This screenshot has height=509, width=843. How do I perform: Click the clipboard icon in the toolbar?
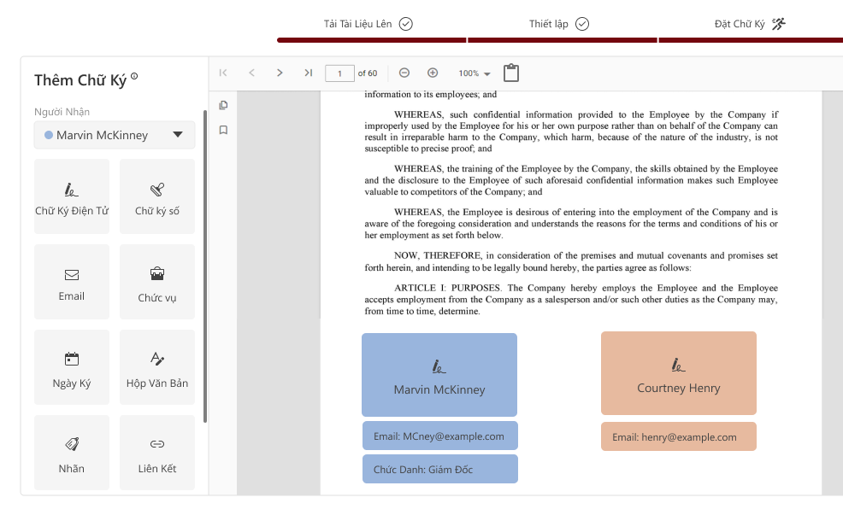click(511, 73)
